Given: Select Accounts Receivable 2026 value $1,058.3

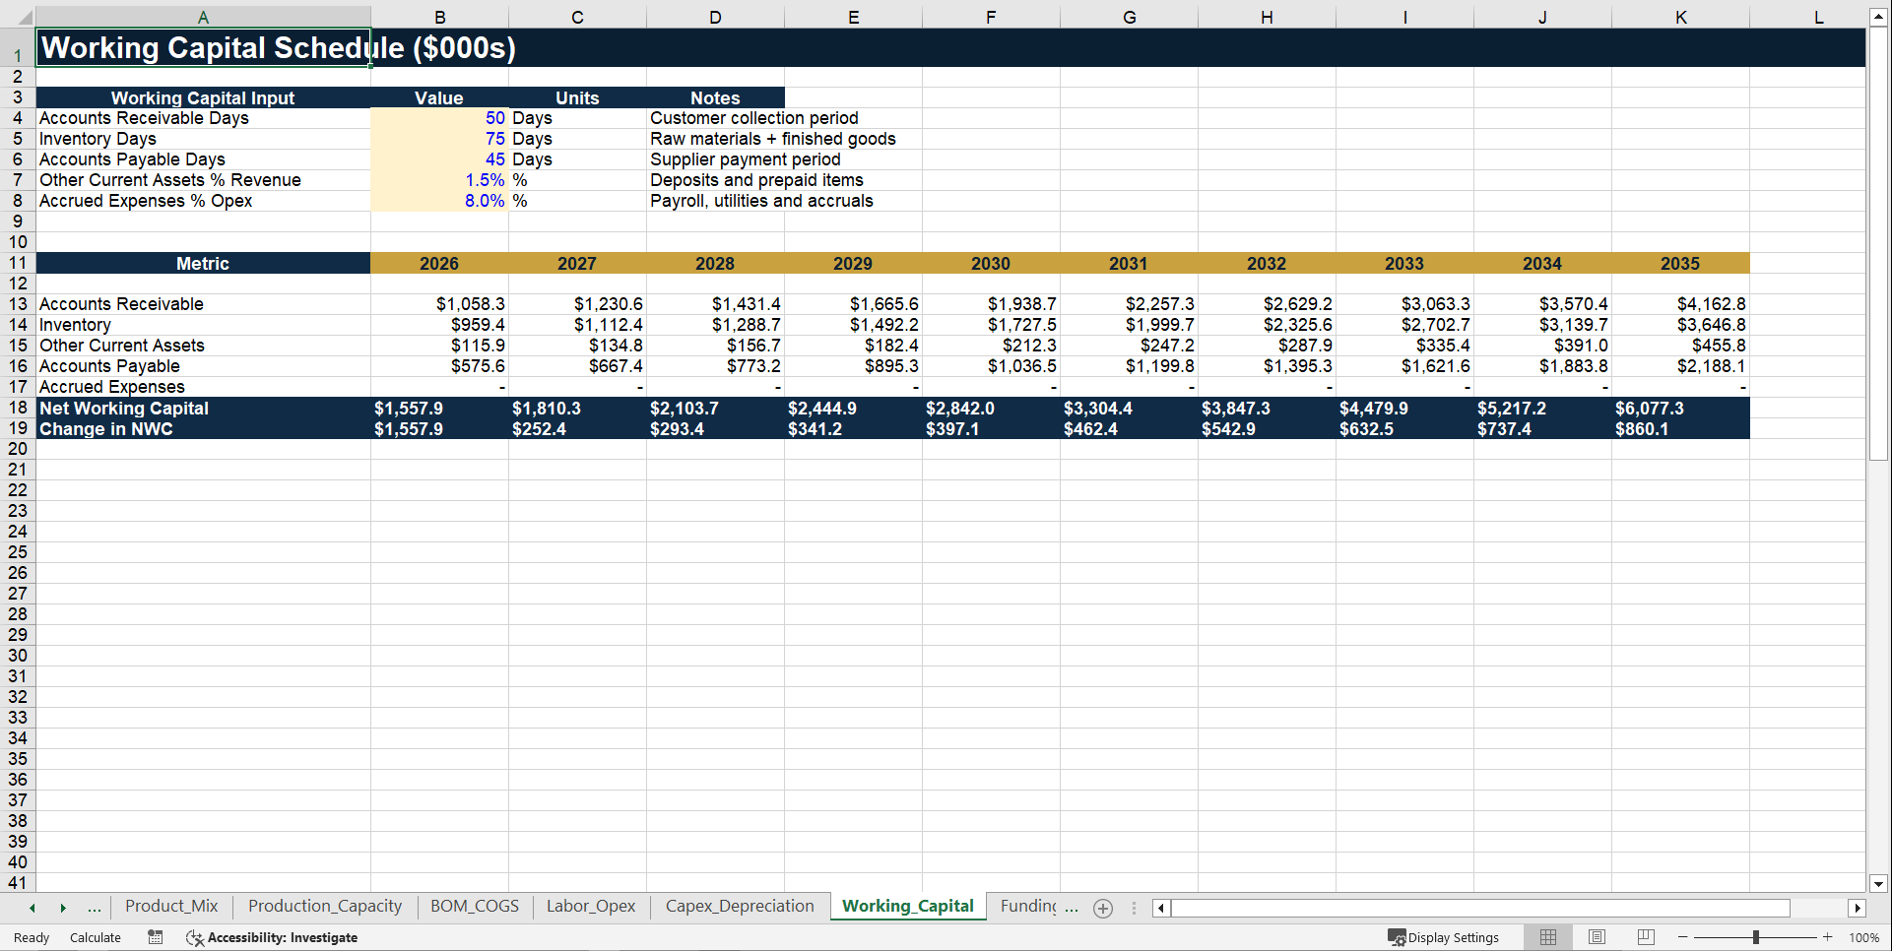Looking at the screenshot, I should 439,304.
